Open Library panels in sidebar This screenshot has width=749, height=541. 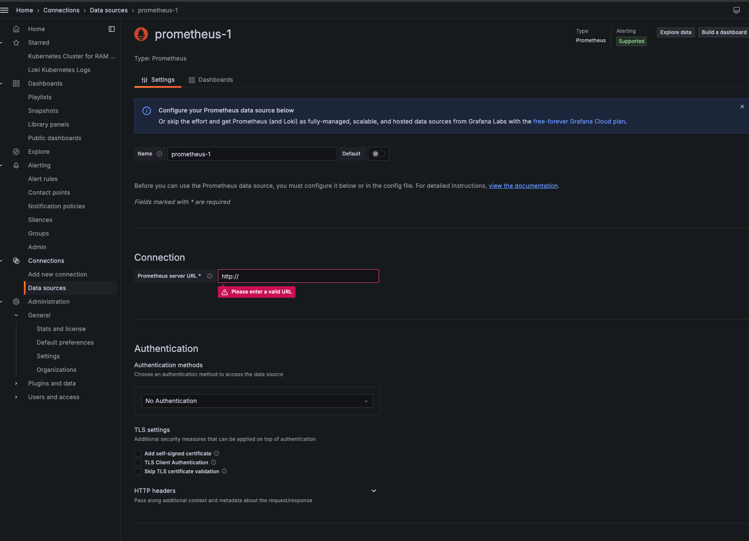coord(49,124)
